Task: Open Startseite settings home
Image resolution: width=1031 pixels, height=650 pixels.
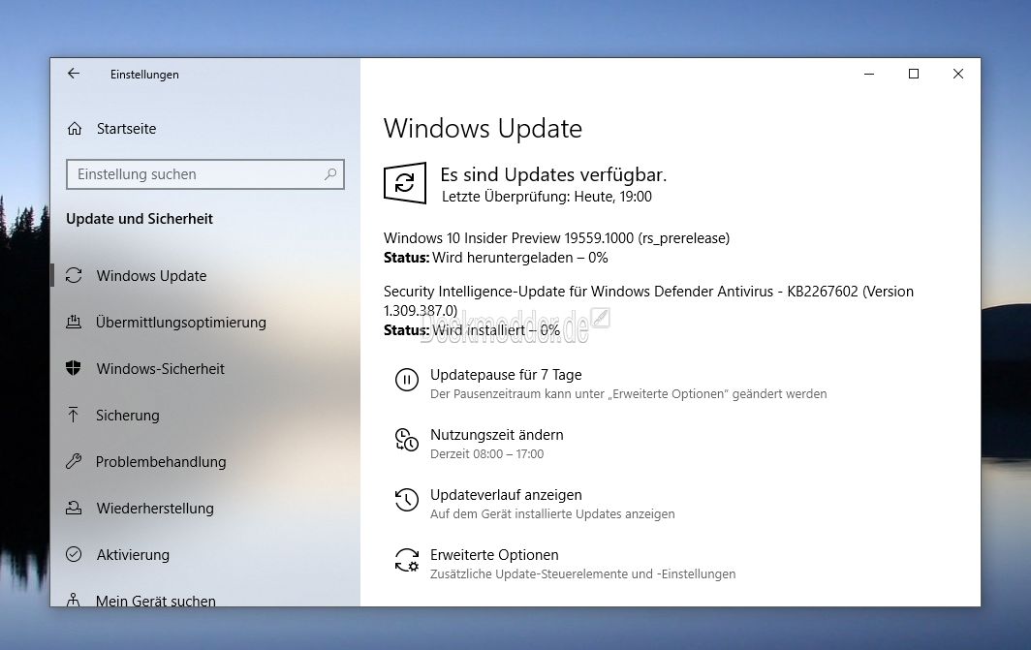Action: [126, 129]
